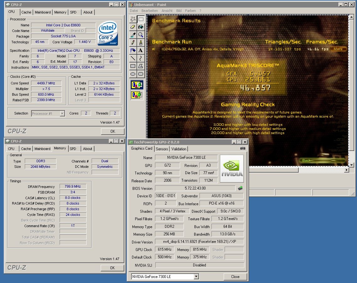Click the More button in AquaMark results
357x283 pixels.
click(338, 49)
